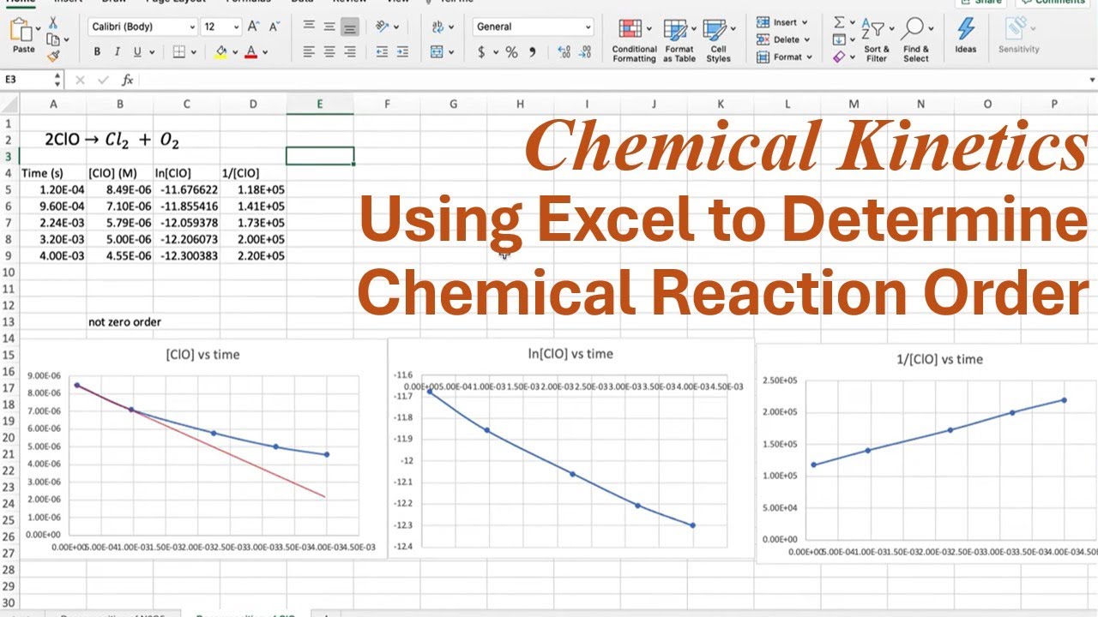Screen dimensions: 1098x617
Task: Increase decimal places
Action: [564, 52]
